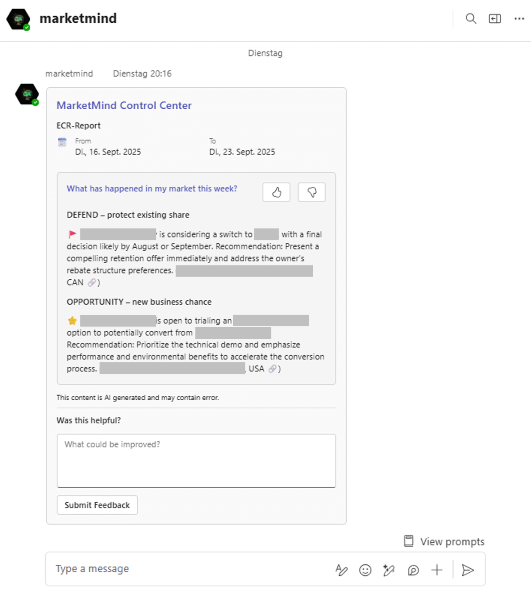Click the What could be improved text box

click(196, 461)
